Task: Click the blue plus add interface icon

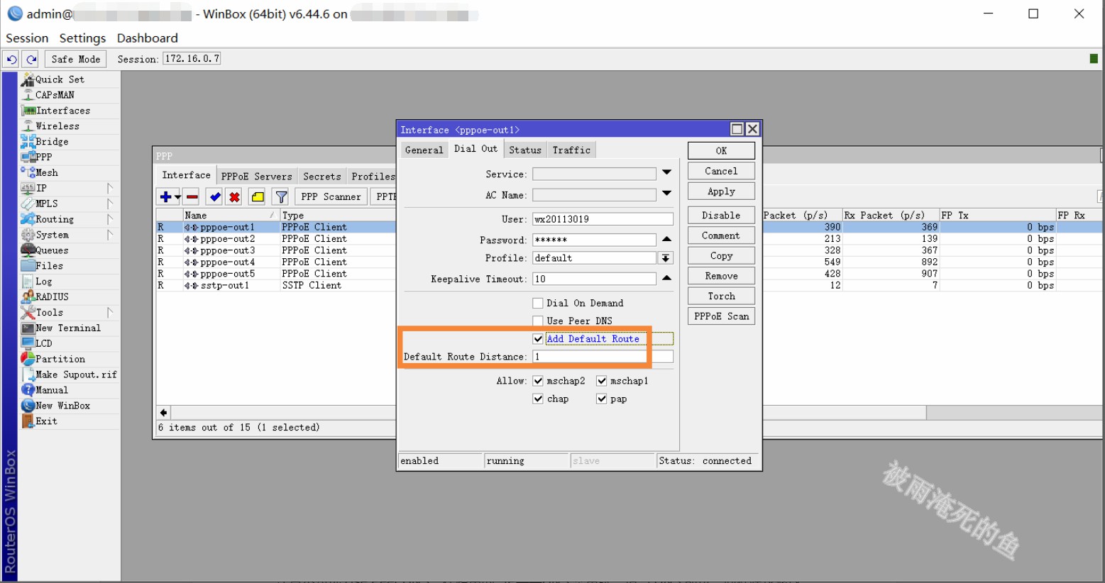Action: pyautogui.click(x=165, y=197)
